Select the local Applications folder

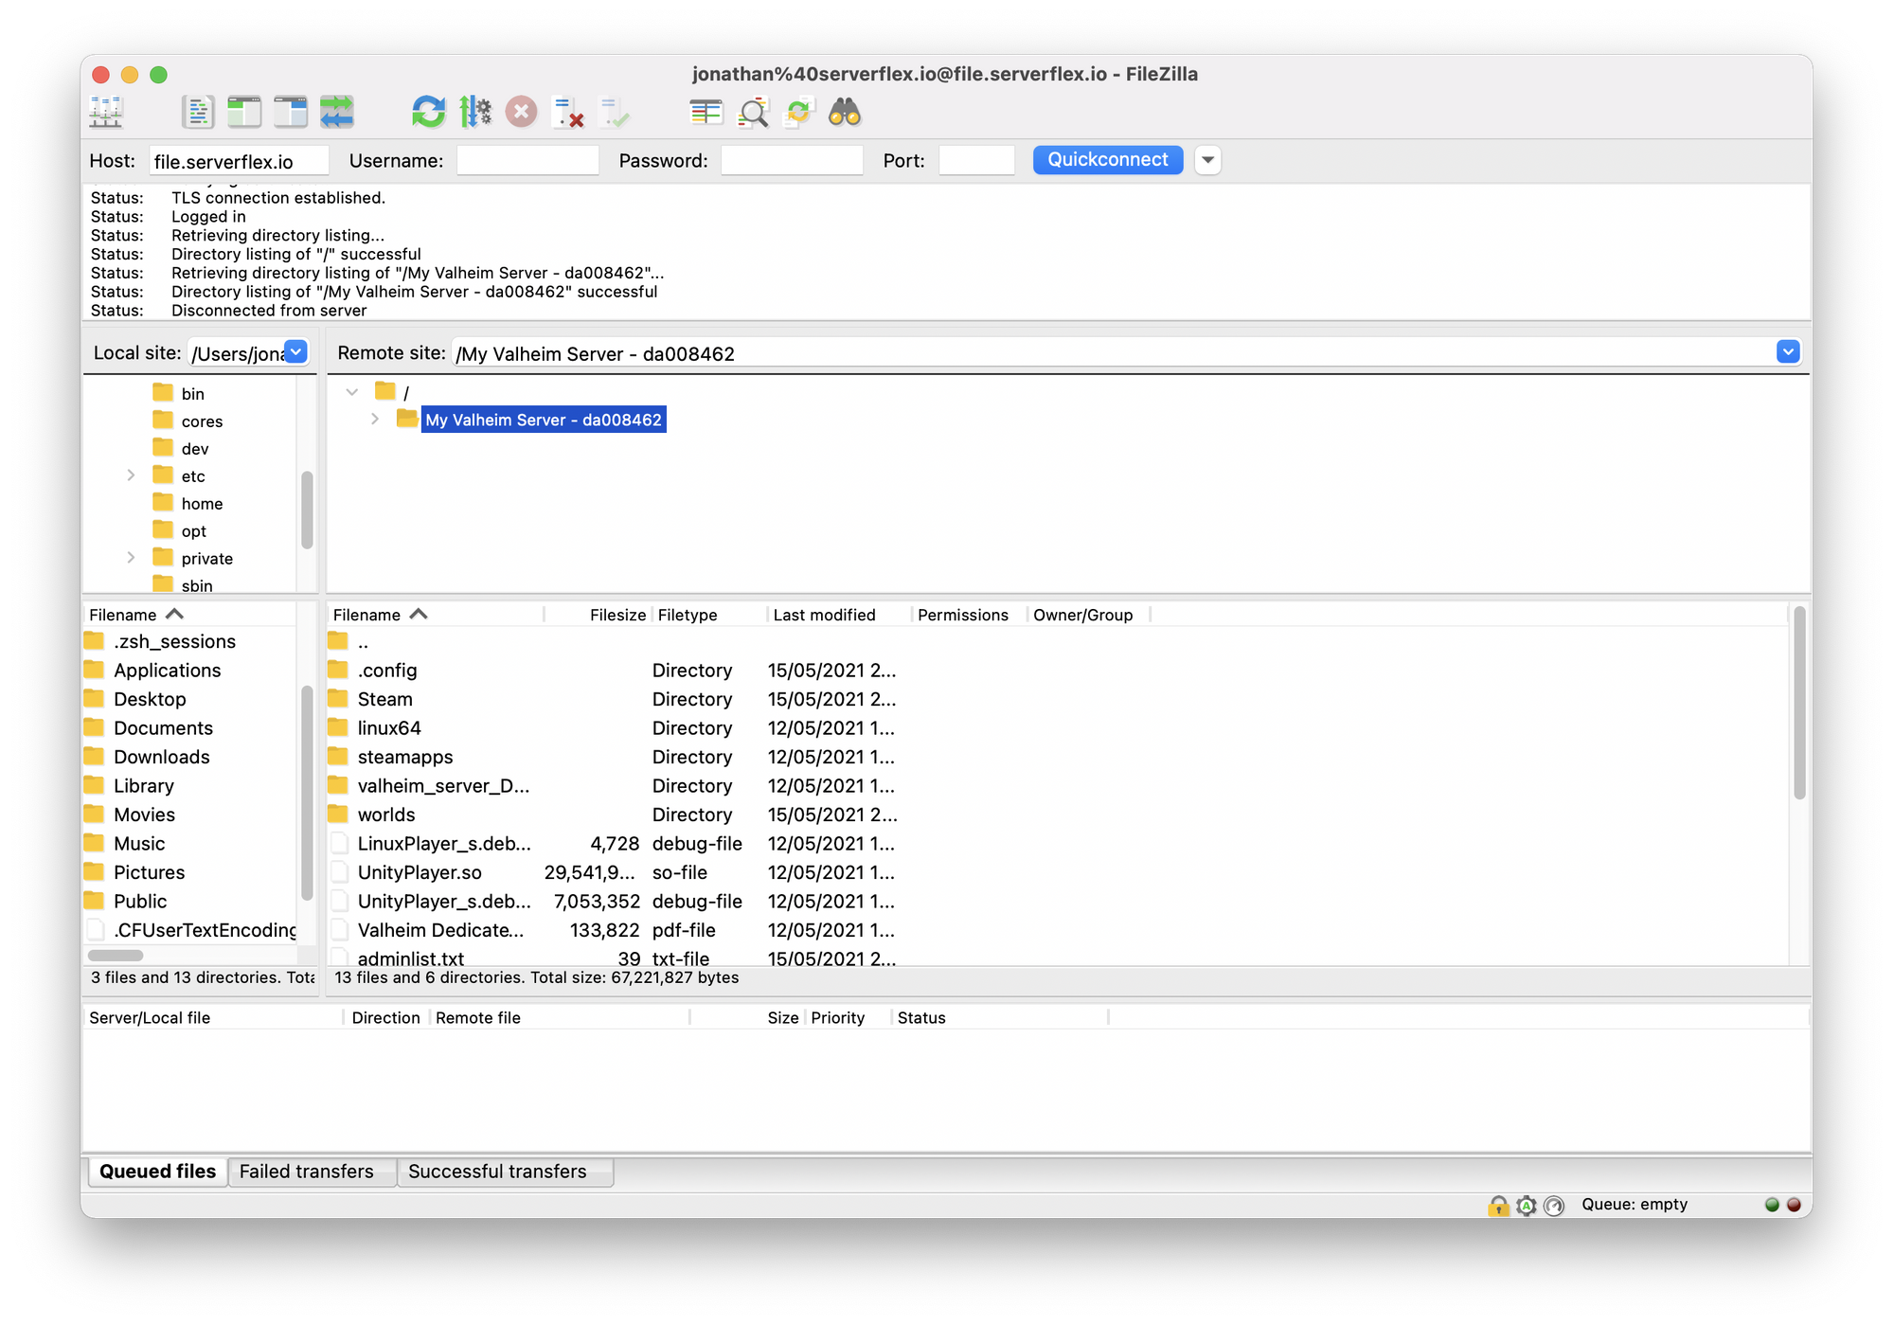point(167,671)
